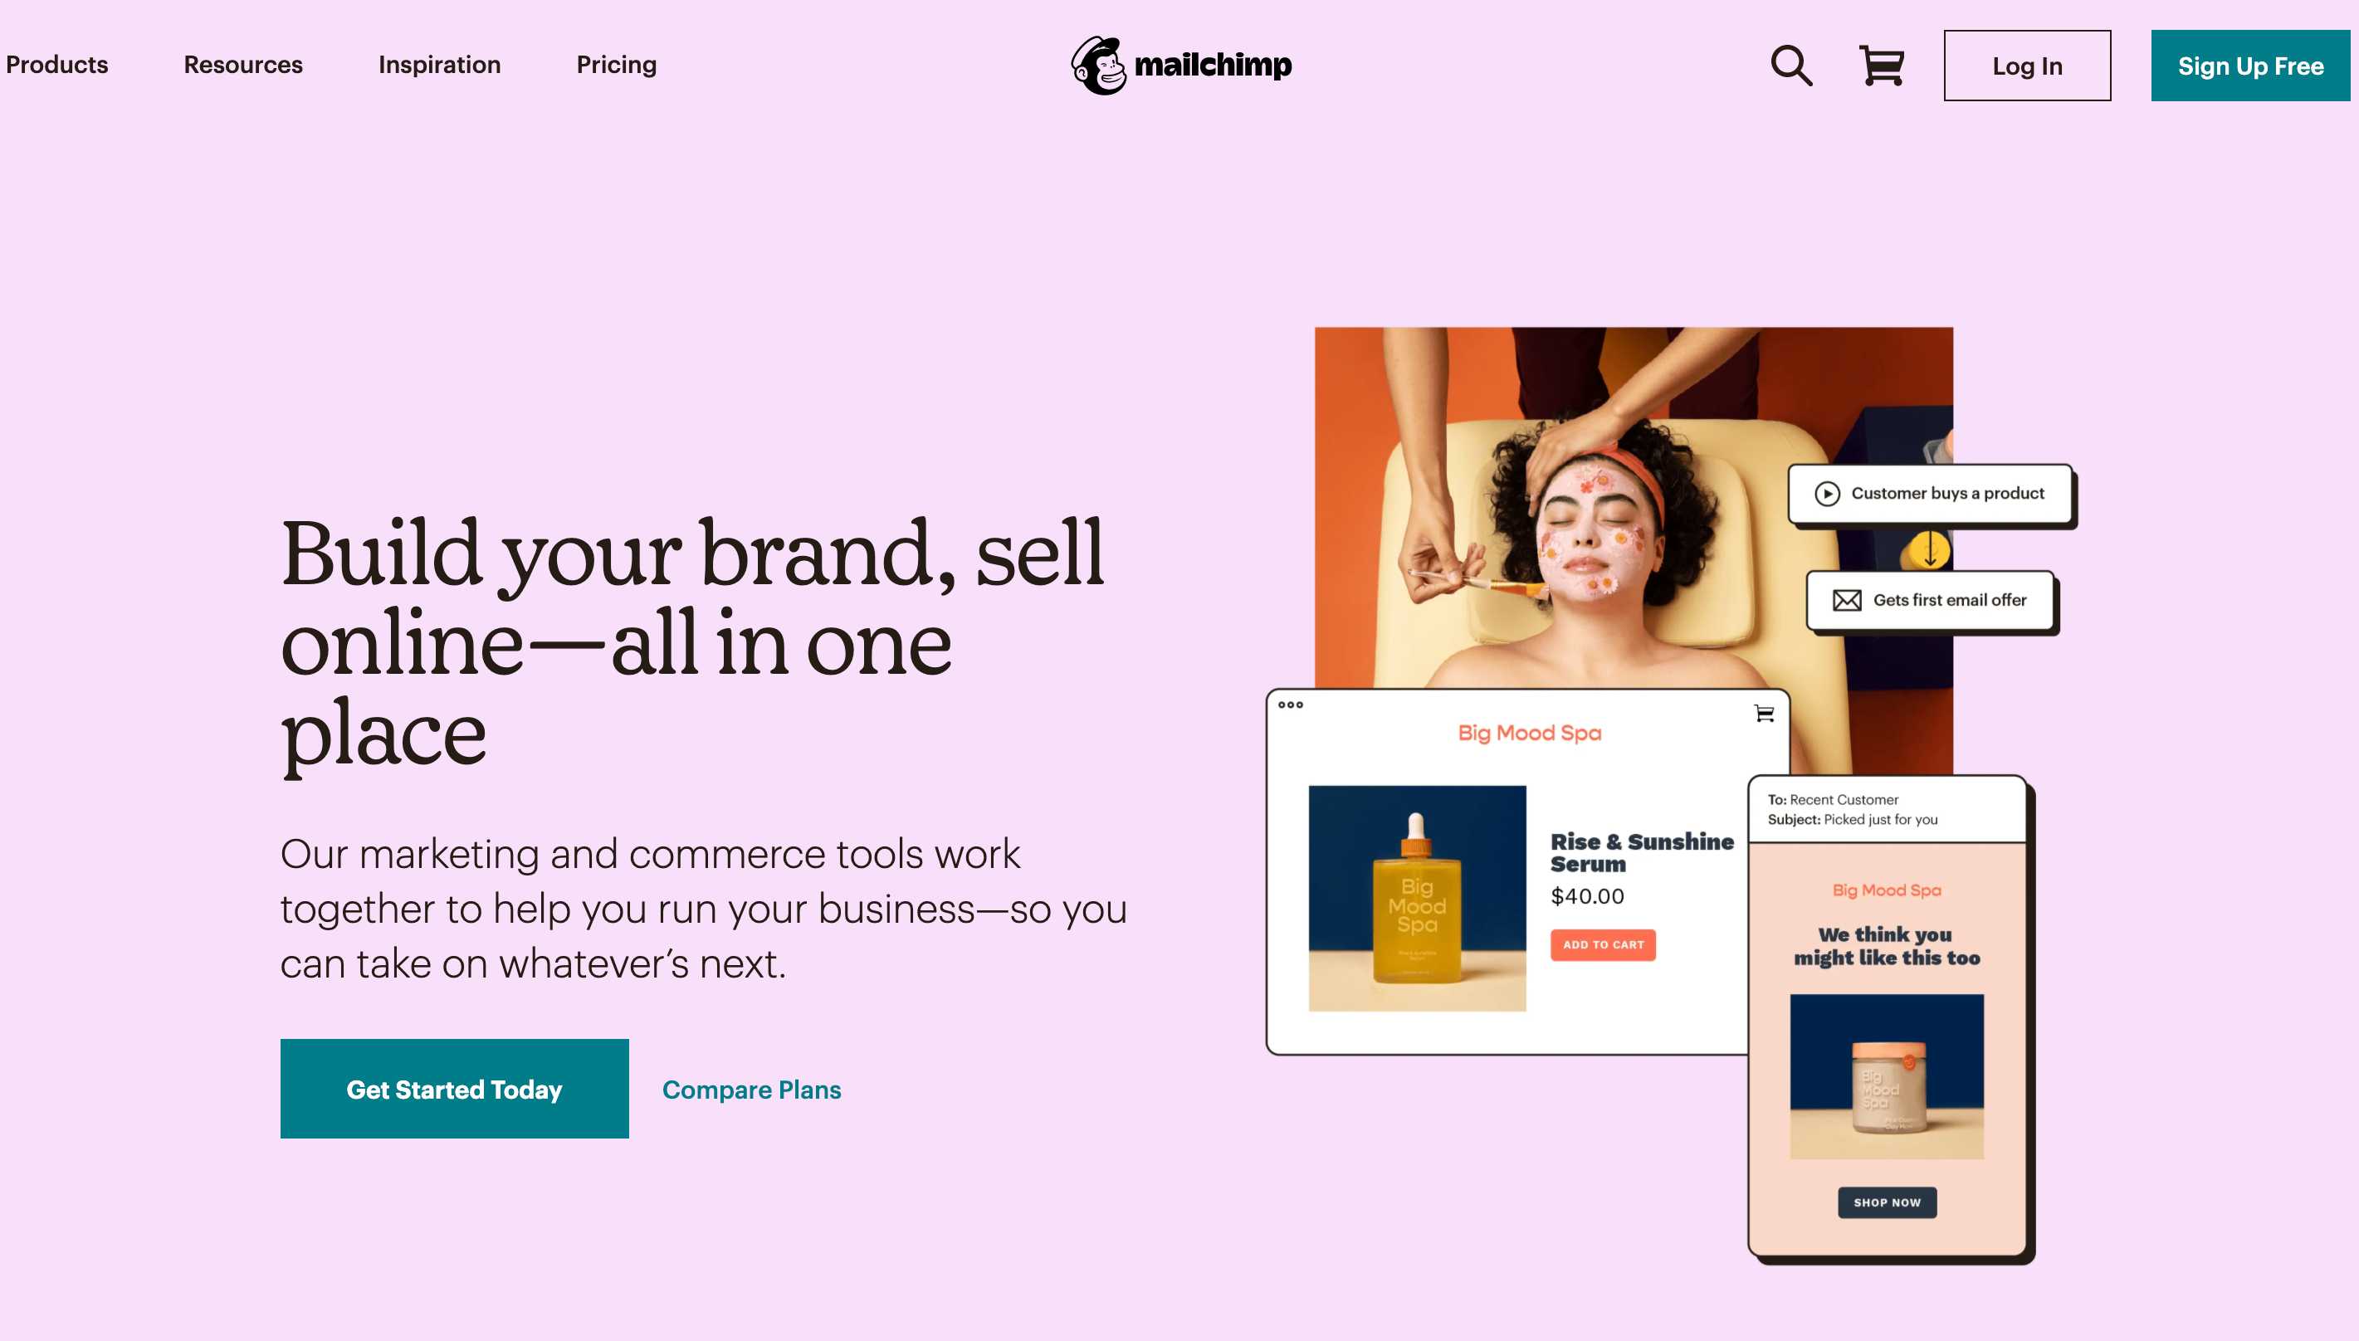Click the Get Started Today button
This screenshot has width=2359, height=1341.
point(454,1089)
